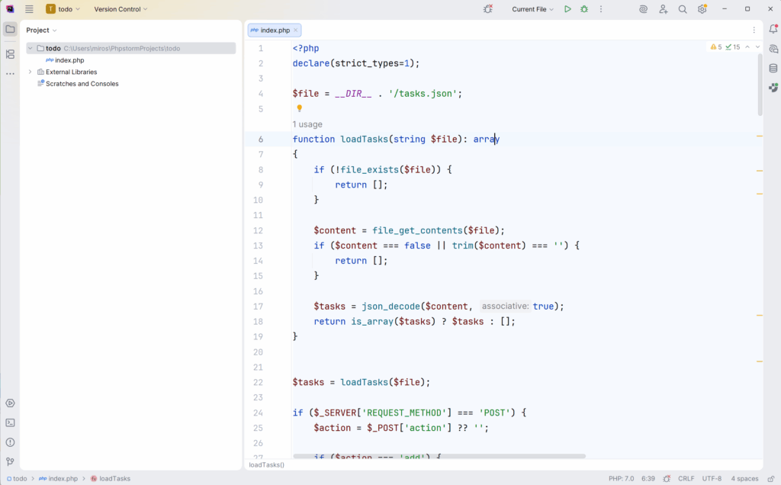
Task: Go to previous highlighted error
Action: click(747, 47)
